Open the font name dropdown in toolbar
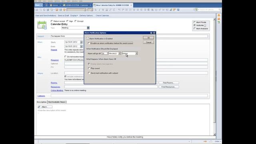256x144 pixels. 85,10
